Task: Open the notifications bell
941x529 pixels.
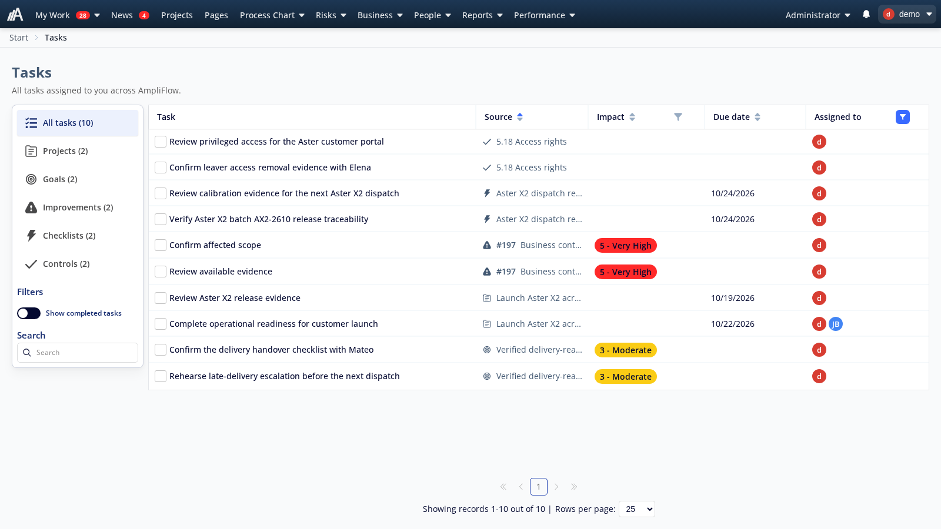Action: [x=866, y=14]
